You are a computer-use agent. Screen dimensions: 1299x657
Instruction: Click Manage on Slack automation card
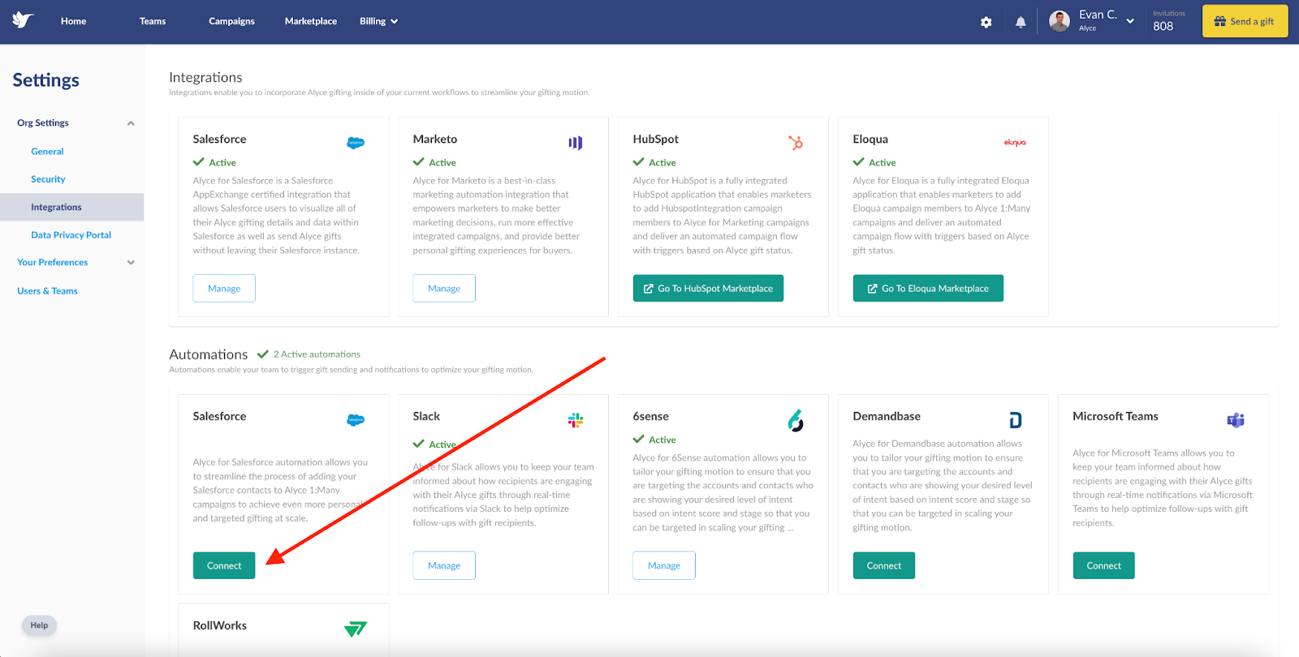tap(444, 565)
